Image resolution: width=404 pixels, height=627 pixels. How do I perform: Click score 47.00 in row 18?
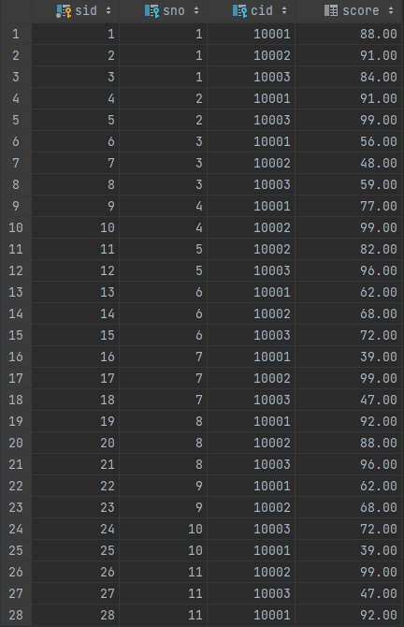pos(349,400)
